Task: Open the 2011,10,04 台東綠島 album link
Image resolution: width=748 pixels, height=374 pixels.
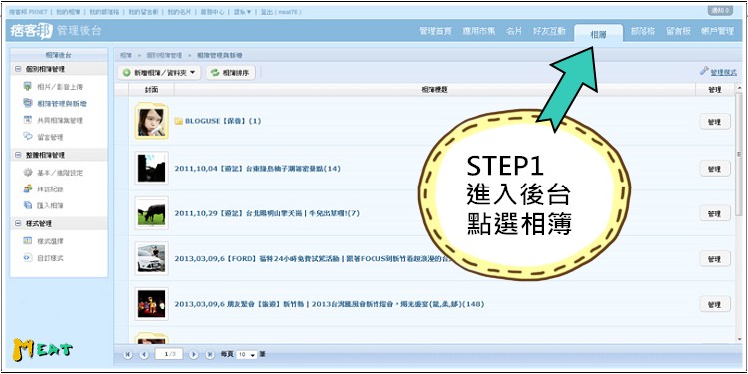Action: pos(257,169)
